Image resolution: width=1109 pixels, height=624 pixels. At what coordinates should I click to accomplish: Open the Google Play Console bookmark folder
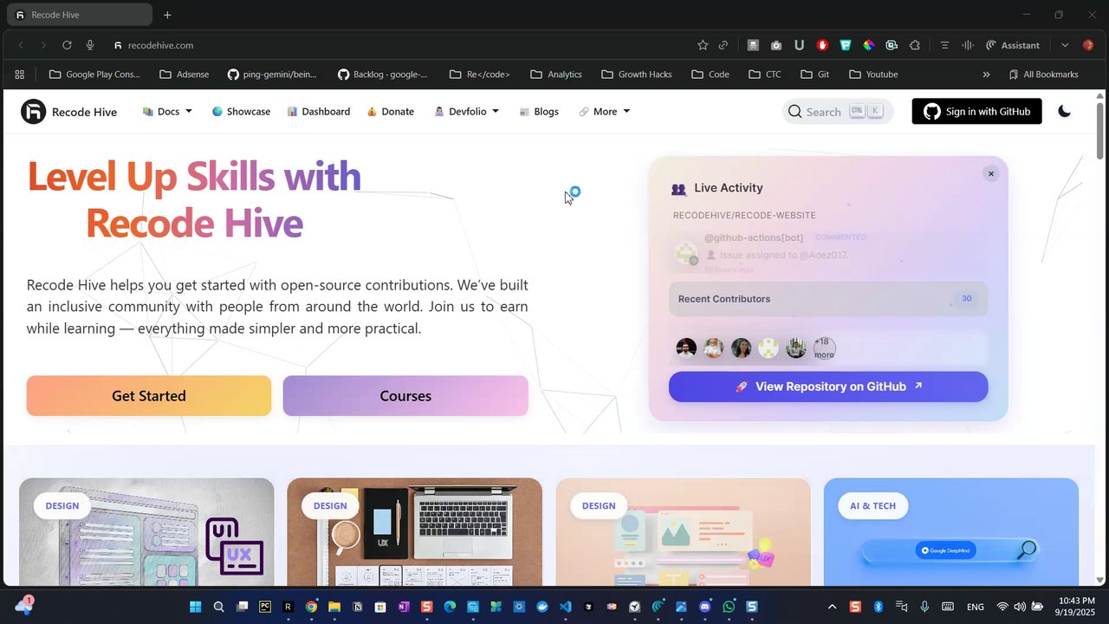[x=94, y=75]
